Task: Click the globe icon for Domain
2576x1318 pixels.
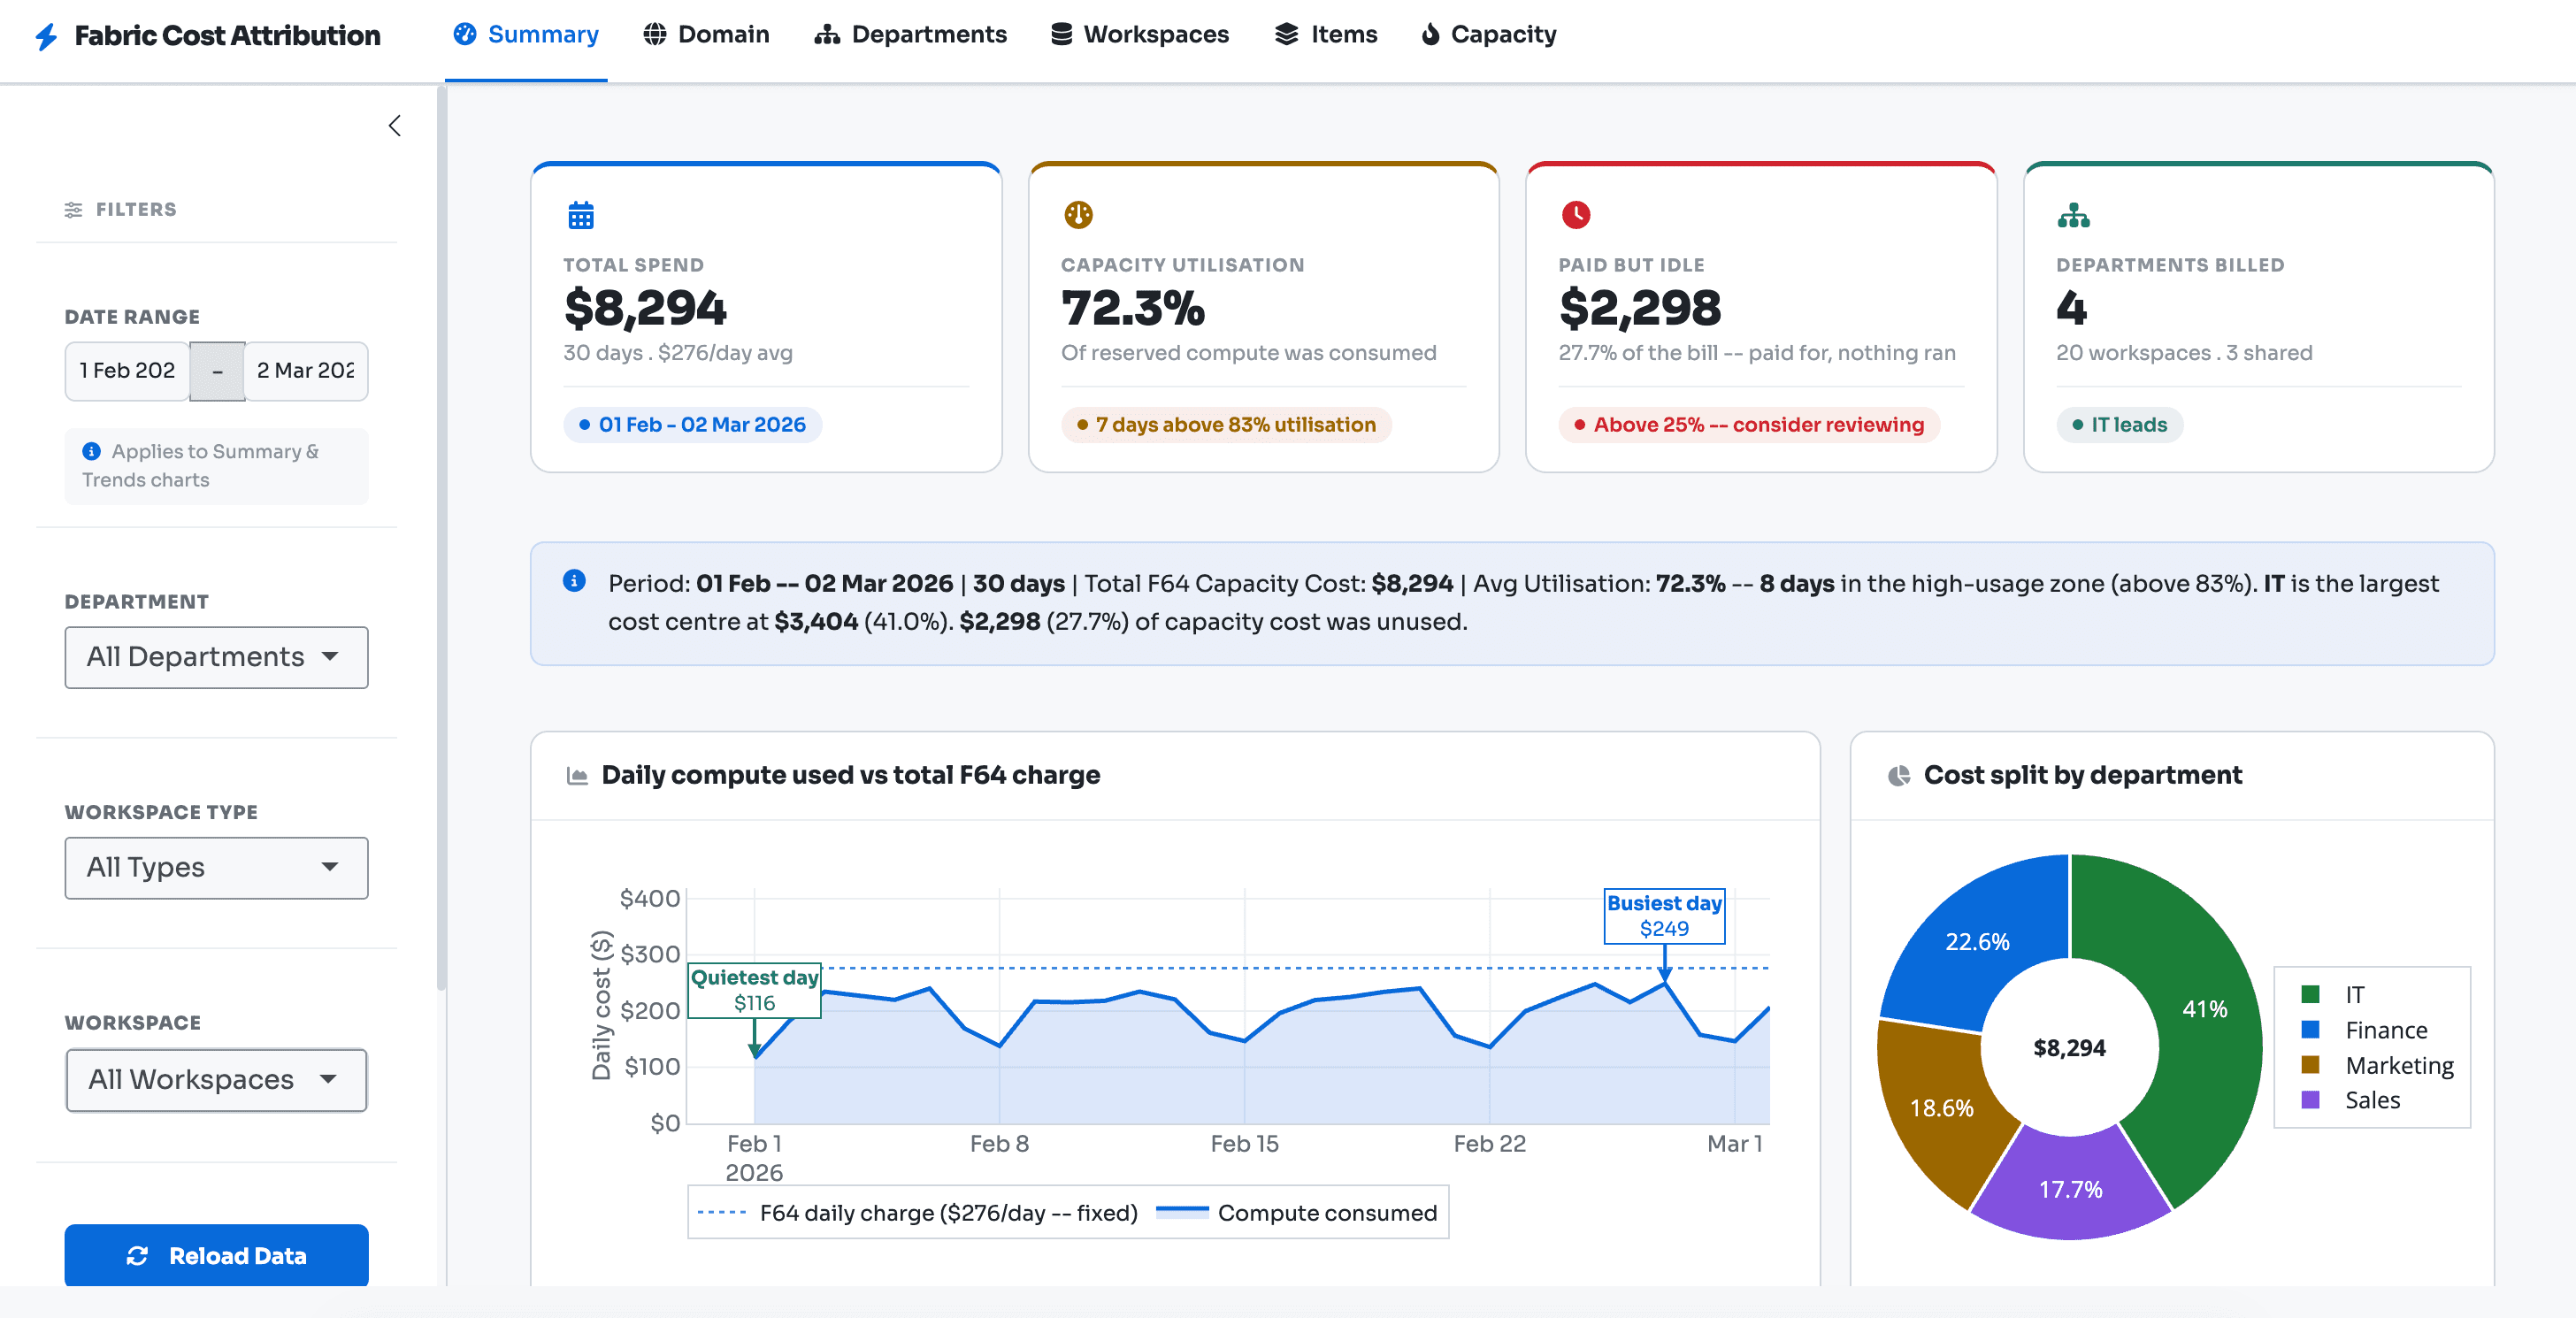Action: (x=655, y=34)
